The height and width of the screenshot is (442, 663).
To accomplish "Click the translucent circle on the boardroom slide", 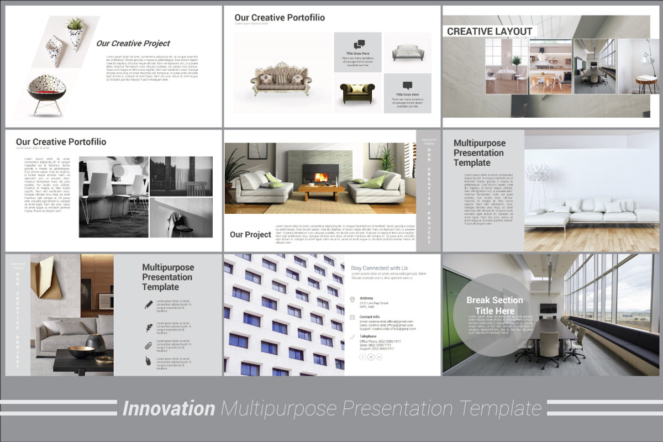I will 495,315.
